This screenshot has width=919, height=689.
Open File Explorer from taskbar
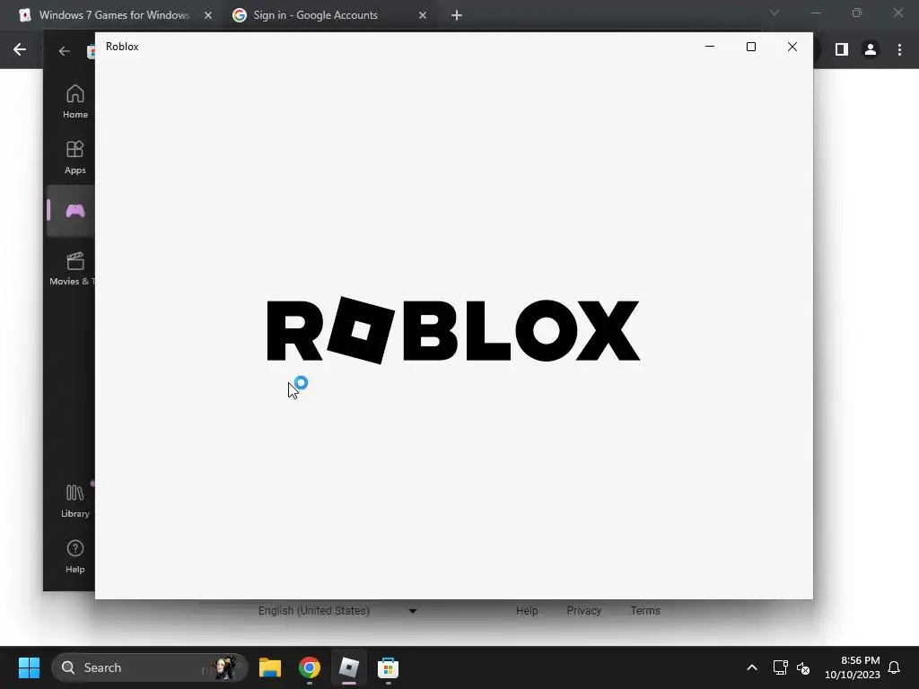pyautogui.click(x=270, y=667)
